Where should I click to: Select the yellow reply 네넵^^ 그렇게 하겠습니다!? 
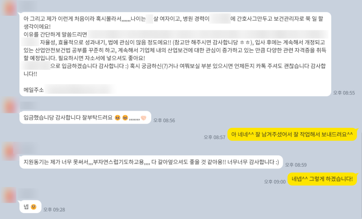[x=322, y=179]
